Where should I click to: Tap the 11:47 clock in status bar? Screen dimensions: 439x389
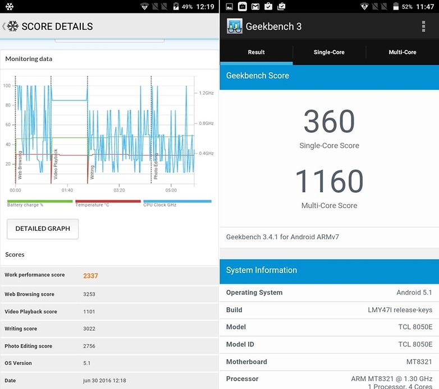pyautogui.click(x=425, y=7)
